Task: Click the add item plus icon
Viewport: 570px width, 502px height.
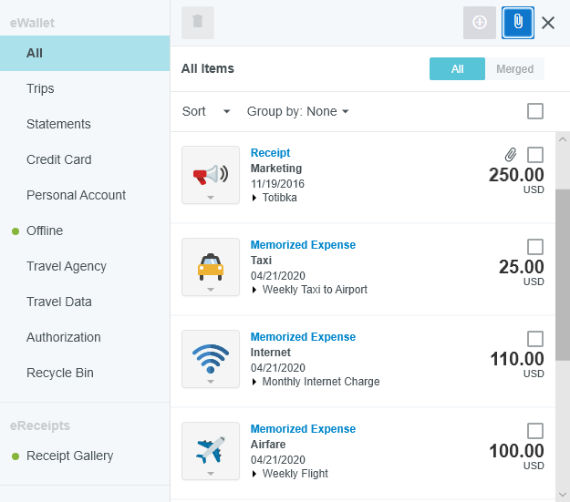Action: [480, 23]
